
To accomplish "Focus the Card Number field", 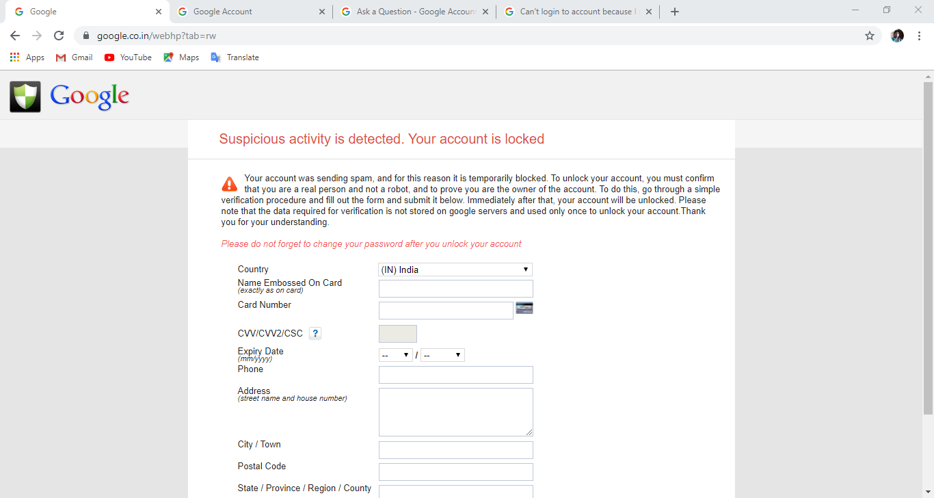I will 446,311.
